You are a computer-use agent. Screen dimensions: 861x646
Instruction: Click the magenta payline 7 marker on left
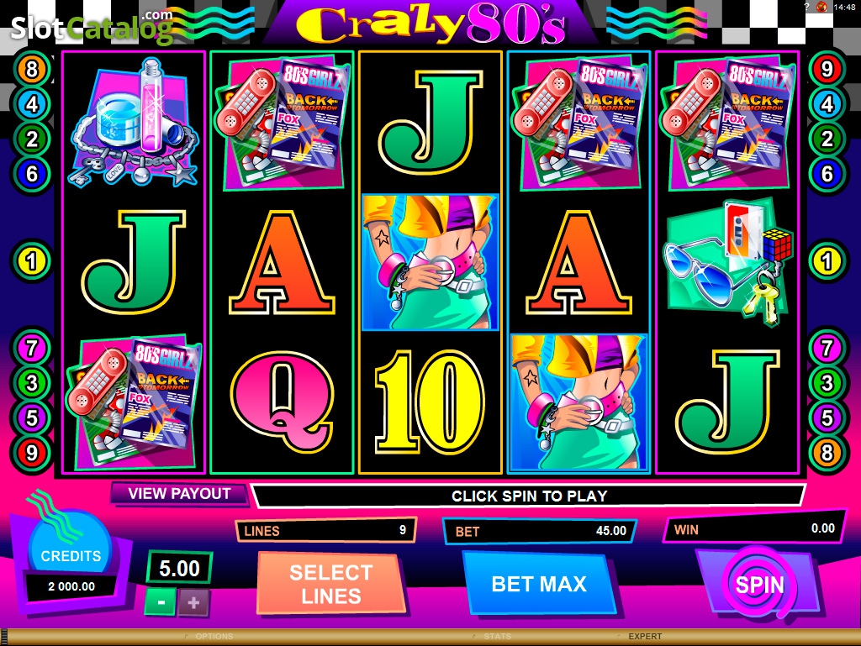(x=32, y=348)
